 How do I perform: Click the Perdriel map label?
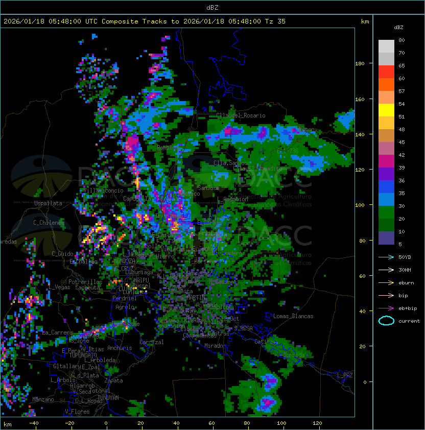125,298
